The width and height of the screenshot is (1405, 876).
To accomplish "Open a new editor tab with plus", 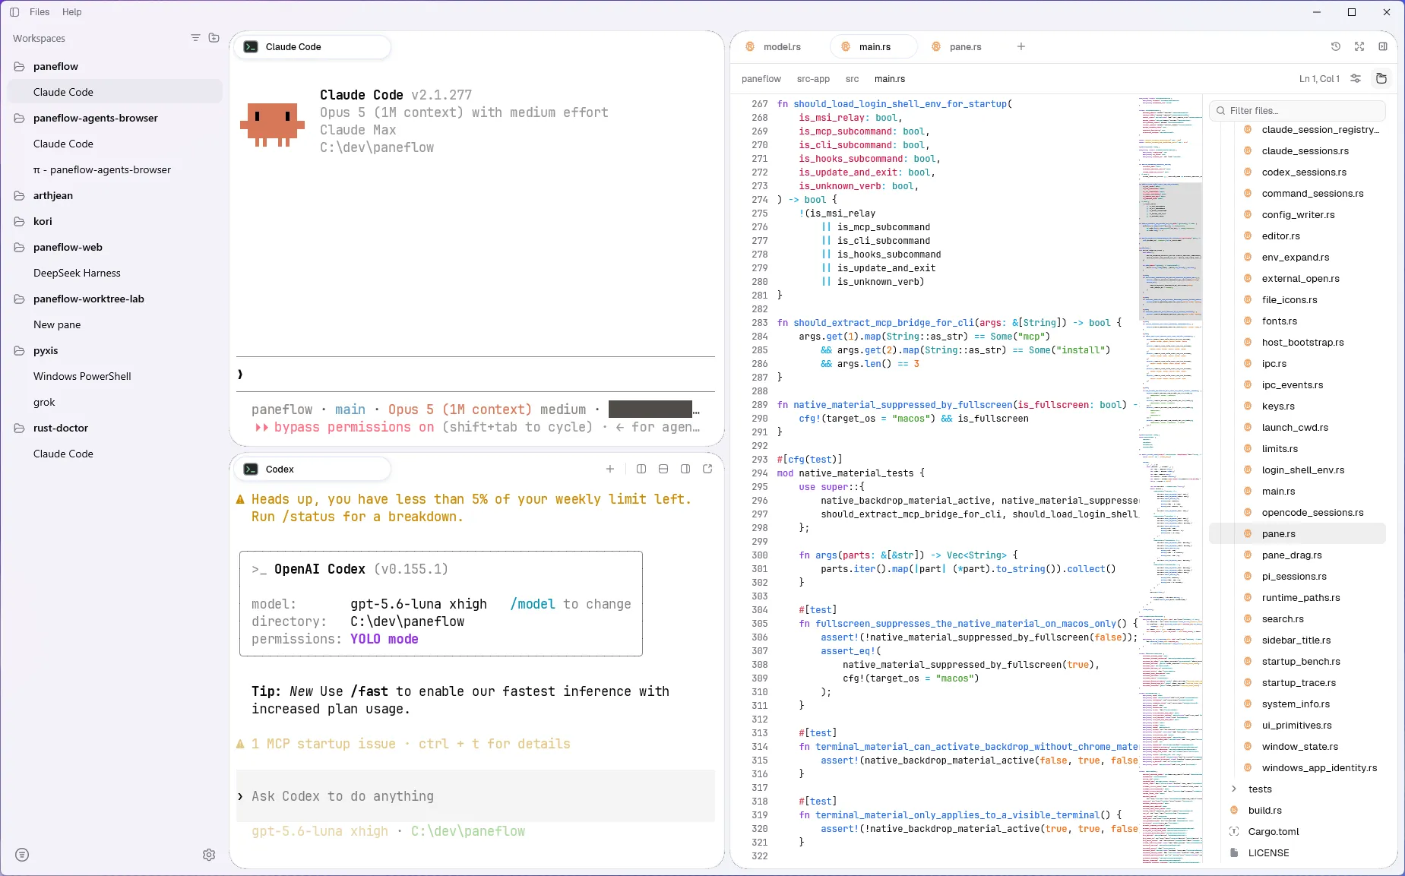I will pyautogui.click(x=1021, y=46).
